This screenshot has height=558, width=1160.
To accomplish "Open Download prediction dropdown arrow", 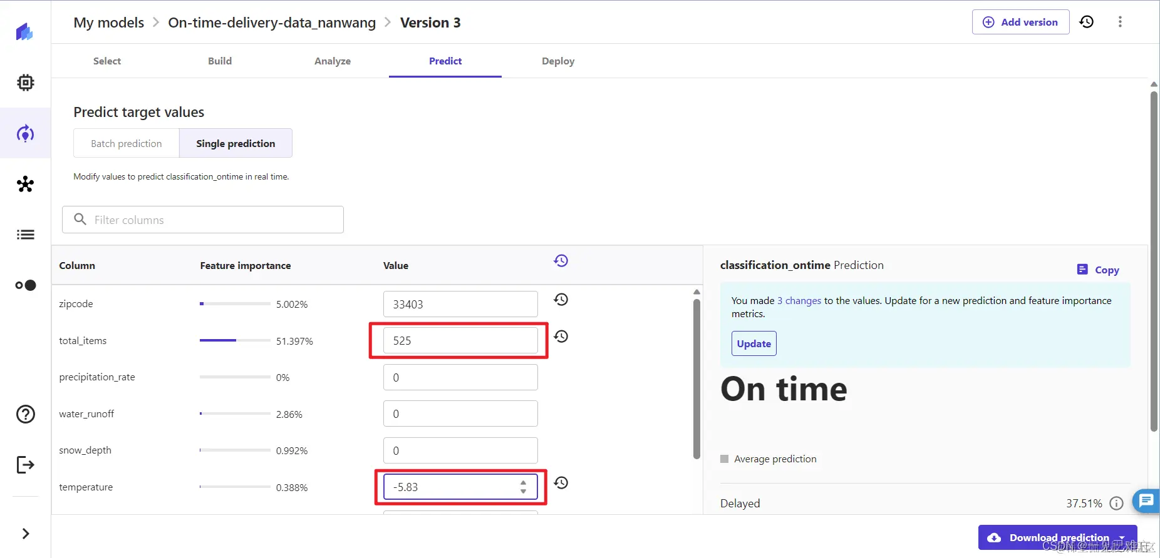I will click(x=1122, y=538).
